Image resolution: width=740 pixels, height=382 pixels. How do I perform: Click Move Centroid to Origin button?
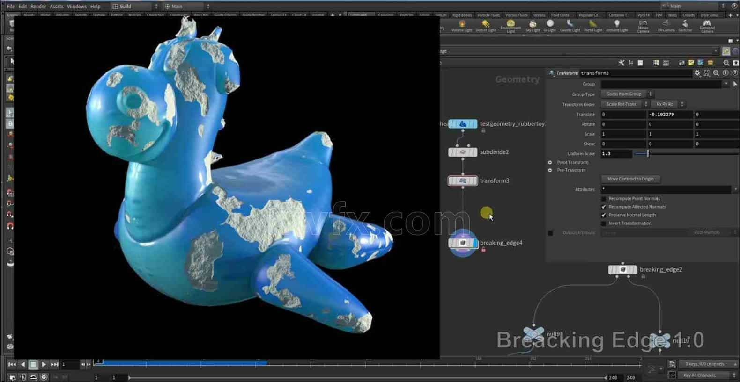click(630, 179)
